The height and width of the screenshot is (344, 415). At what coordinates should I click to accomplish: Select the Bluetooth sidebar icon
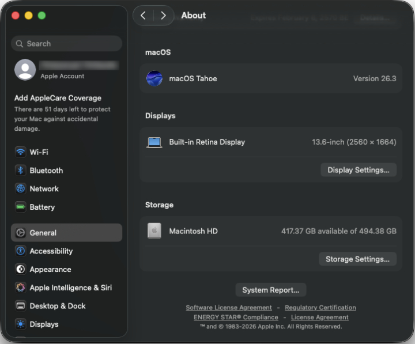(21, 171)
